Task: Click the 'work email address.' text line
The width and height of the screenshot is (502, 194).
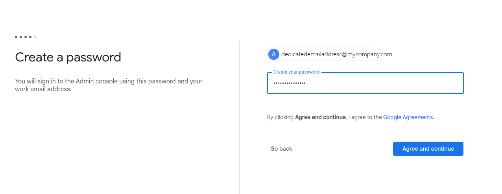Action: pos(43,89)
